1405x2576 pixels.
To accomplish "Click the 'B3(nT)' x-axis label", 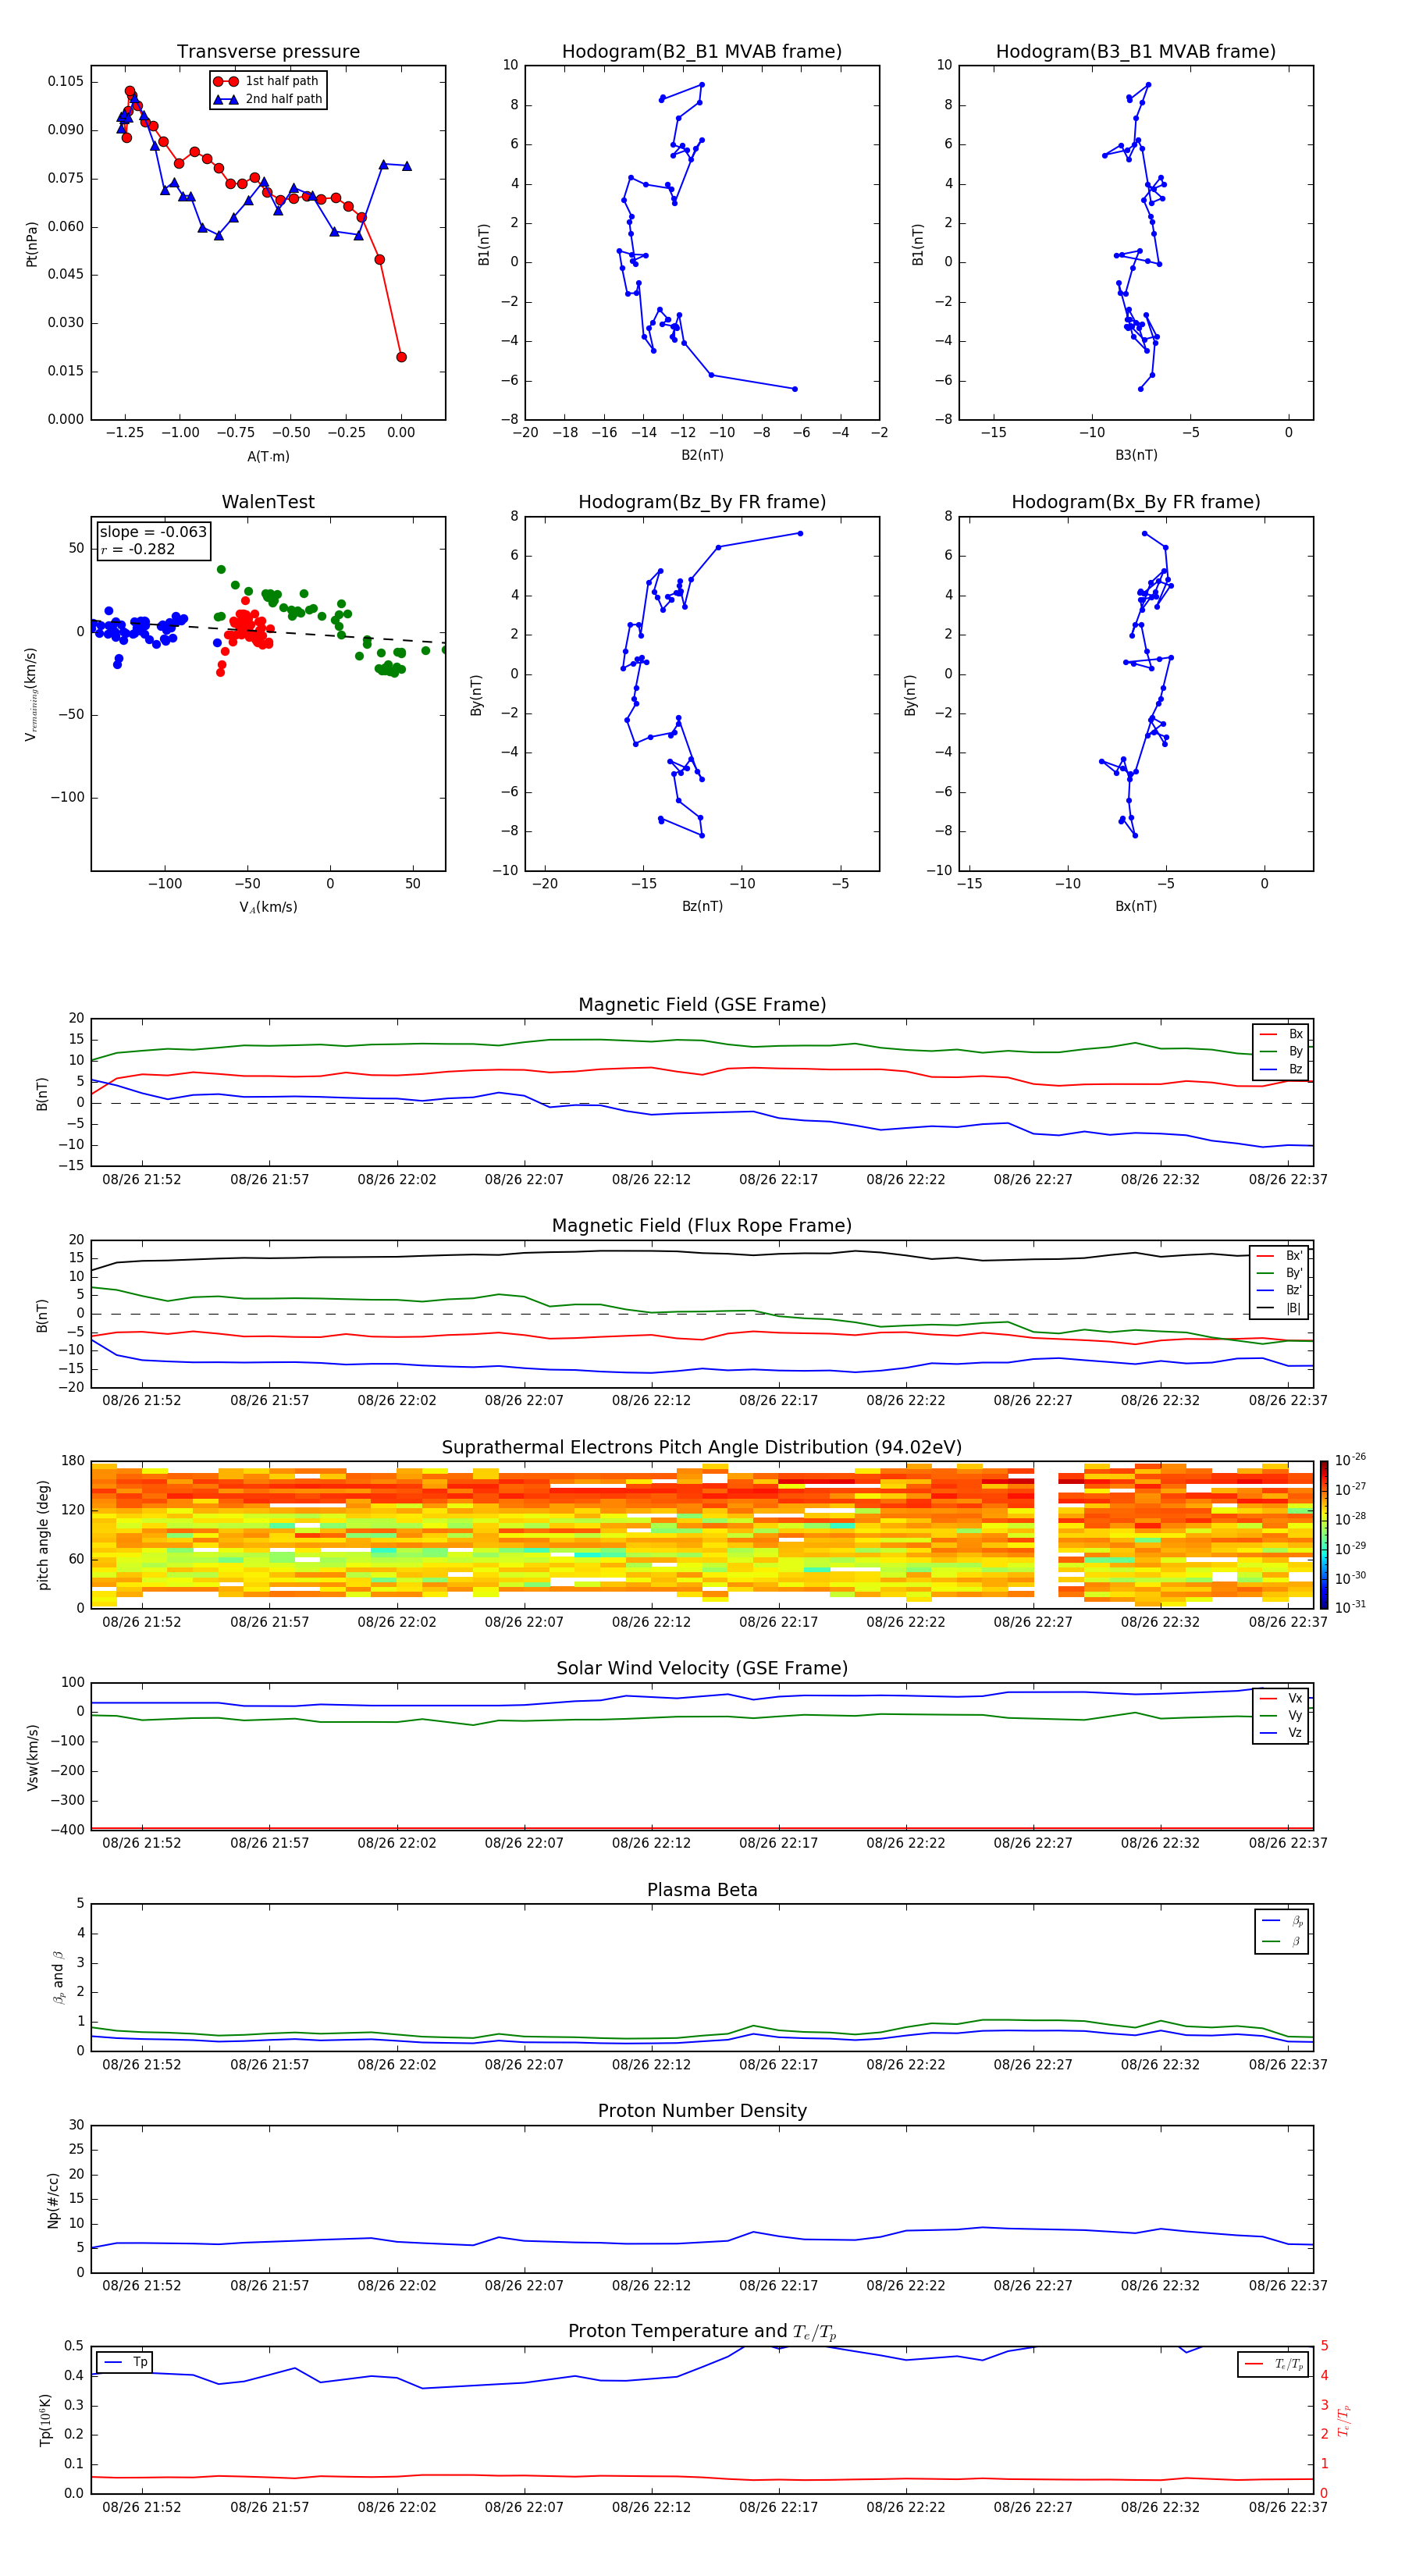I will click(1136, 455).
